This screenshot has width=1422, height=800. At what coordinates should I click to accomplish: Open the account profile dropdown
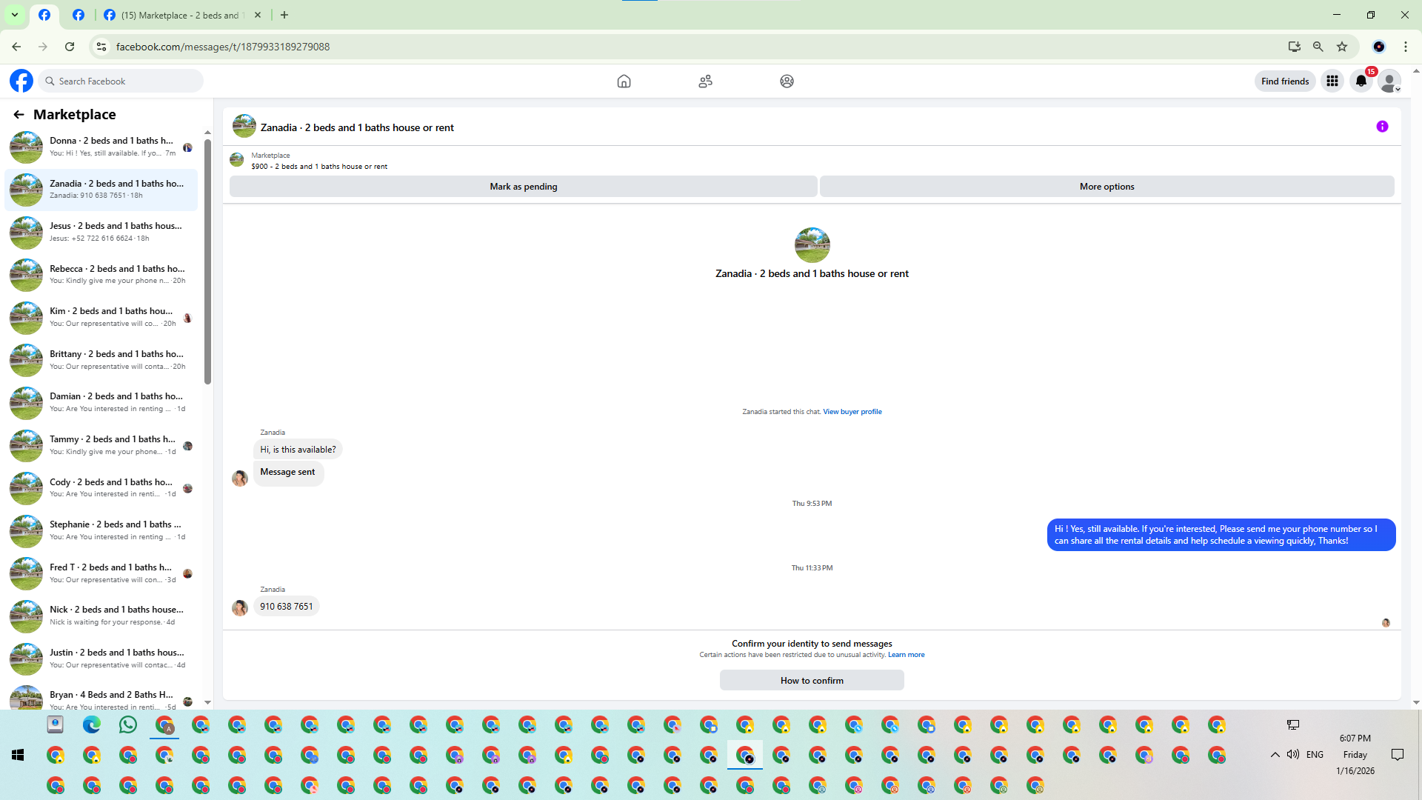pos(1390,81)
